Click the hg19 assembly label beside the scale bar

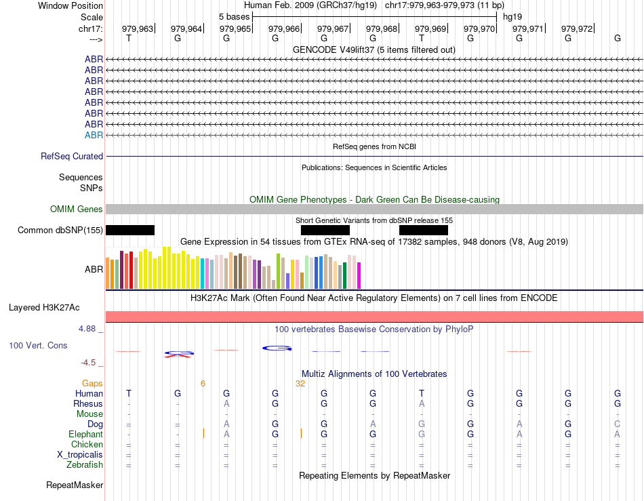pos(512,17)
